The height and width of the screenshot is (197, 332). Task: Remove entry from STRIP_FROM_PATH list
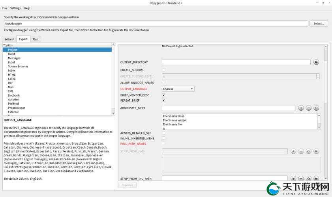click(x=301, y=151)
